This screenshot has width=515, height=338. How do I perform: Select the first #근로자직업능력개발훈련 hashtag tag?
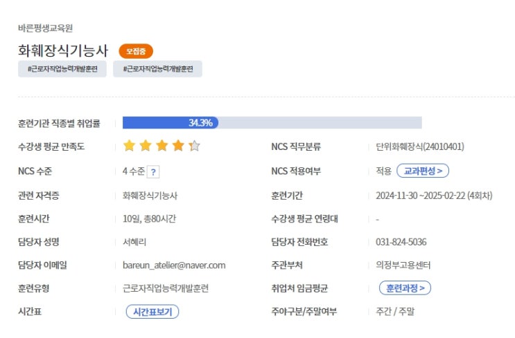pos(62,69)
